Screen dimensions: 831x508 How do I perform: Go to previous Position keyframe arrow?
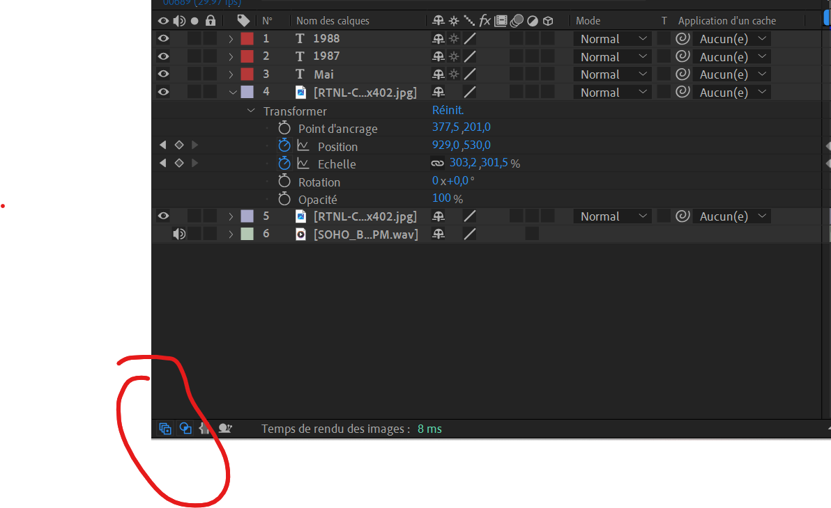pos(162,145)
